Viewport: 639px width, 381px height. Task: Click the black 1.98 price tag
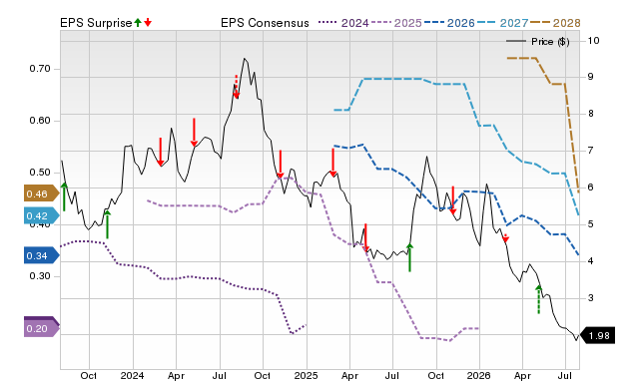click(x=597, y=335)
